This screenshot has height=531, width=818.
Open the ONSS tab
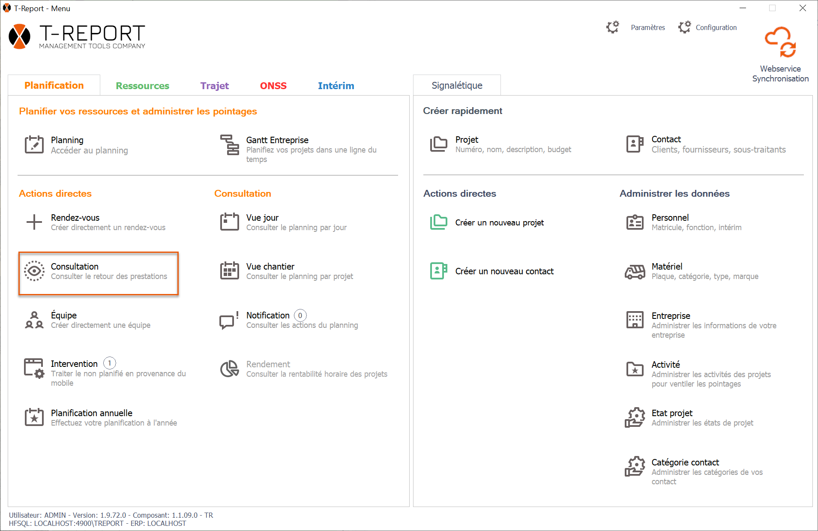[x=273, y=86]
